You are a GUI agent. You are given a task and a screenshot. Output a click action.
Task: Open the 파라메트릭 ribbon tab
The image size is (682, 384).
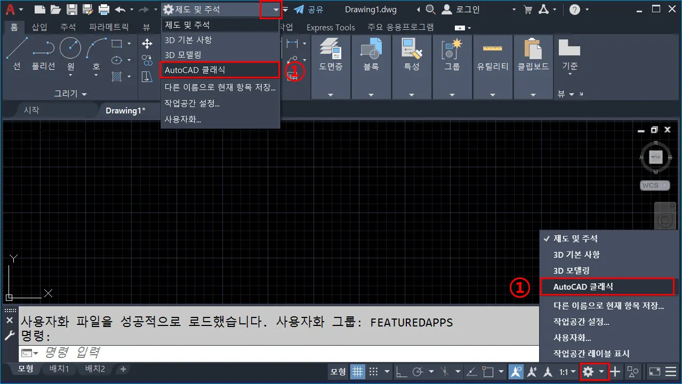pyautogui.click(x=109, y=27)
